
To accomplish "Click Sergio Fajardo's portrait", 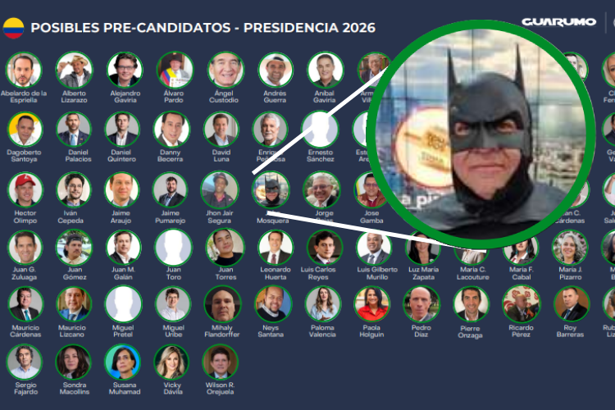I will pos(25,362).
